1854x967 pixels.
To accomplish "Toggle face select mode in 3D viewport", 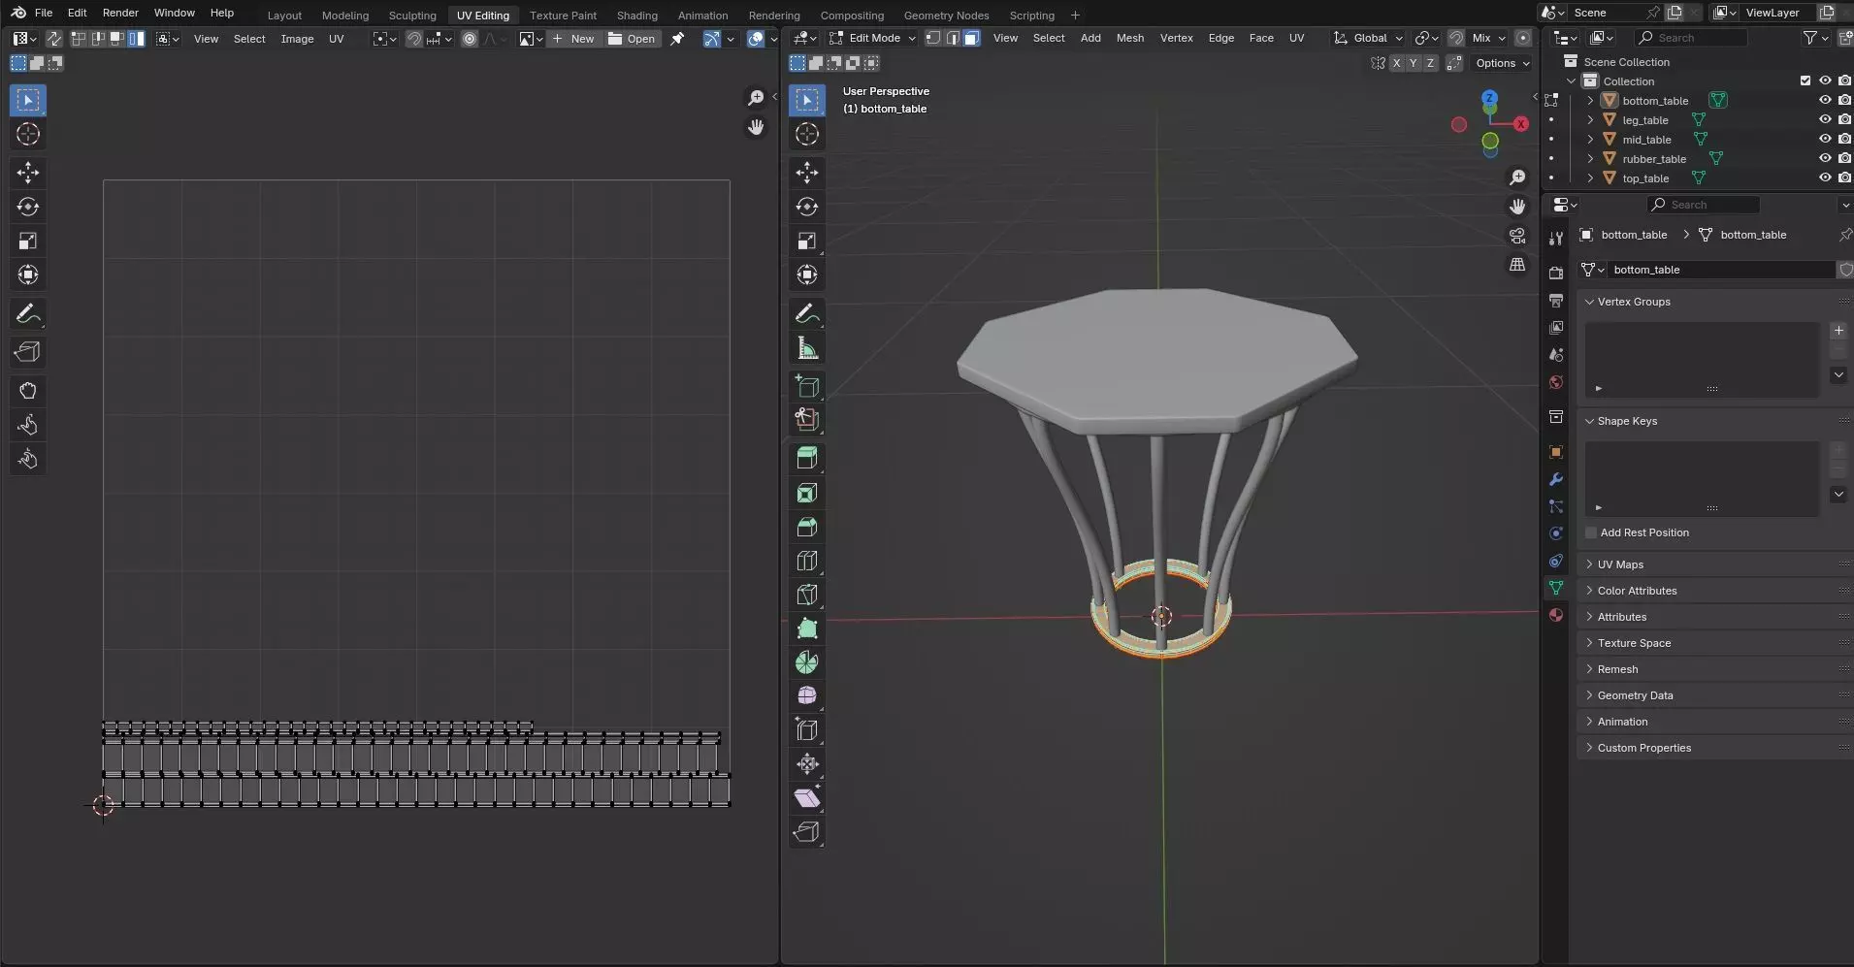I will (x=971, y=38).
